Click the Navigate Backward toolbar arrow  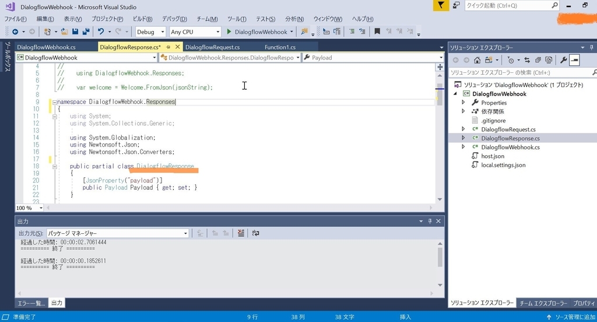[x=15, y=32]
